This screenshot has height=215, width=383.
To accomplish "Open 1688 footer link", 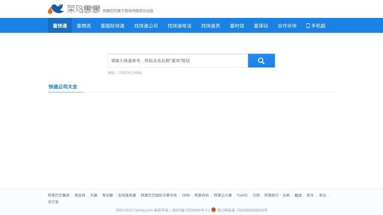I will point(186,195).
